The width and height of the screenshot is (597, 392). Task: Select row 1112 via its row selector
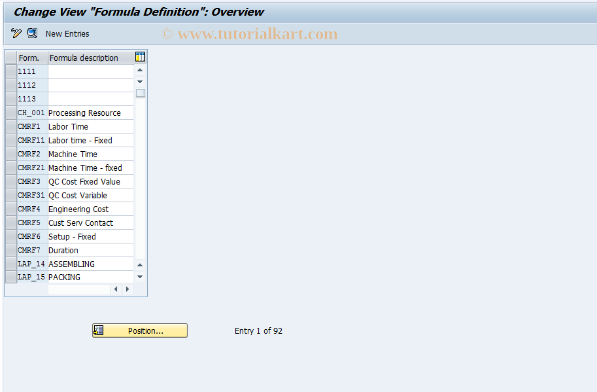[11, 85]
